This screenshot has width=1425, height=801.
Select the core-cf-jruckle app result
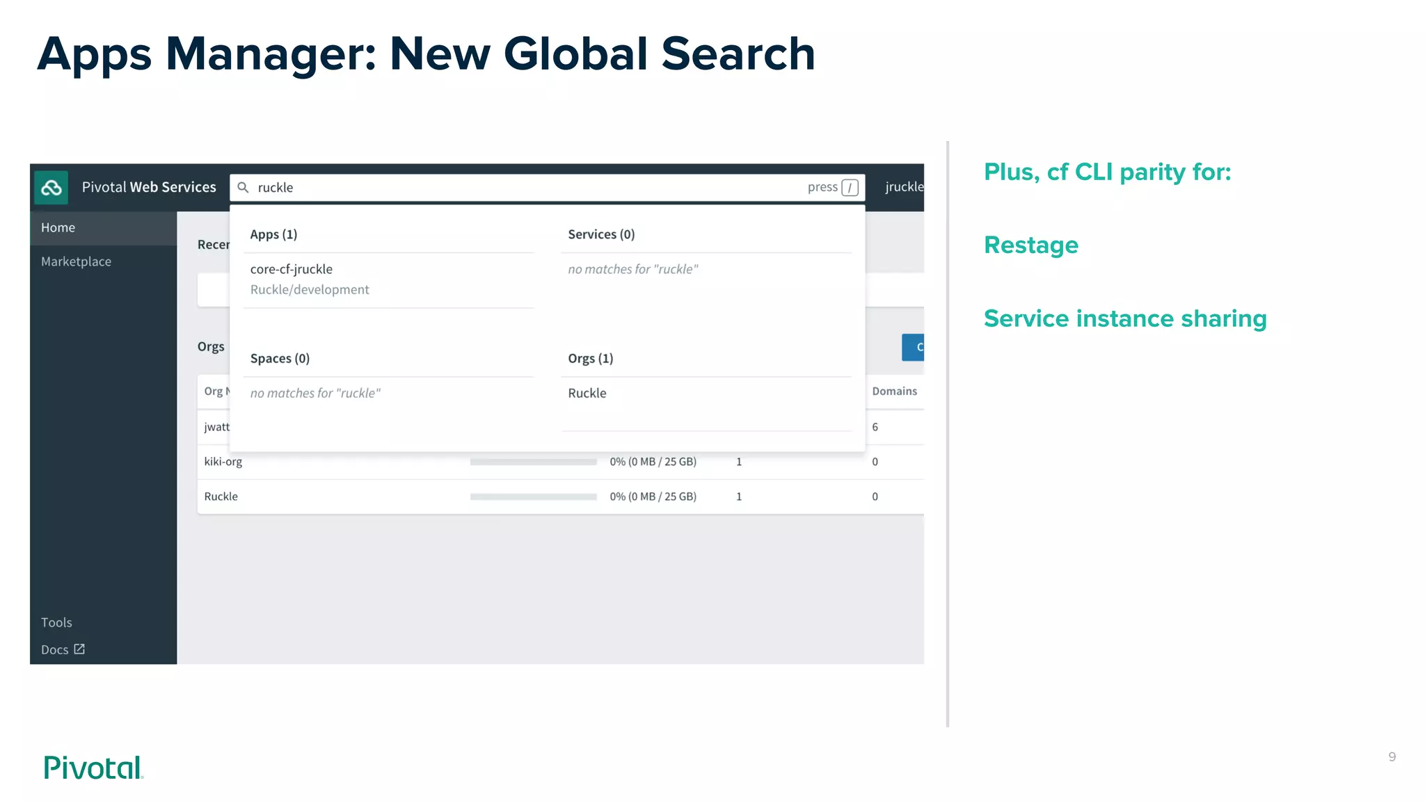pyautogui.click(x=388, y=280)
